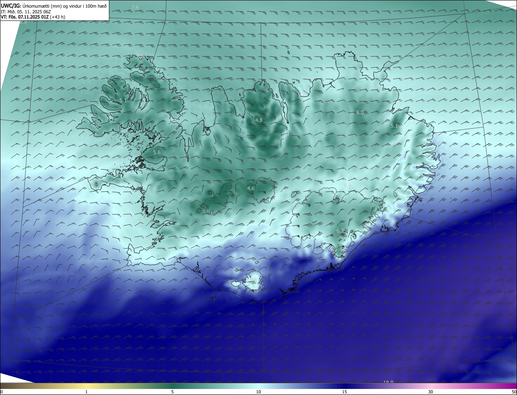Click the "UWC/IG: Úrkomumætti (mm)" title line

54,5
